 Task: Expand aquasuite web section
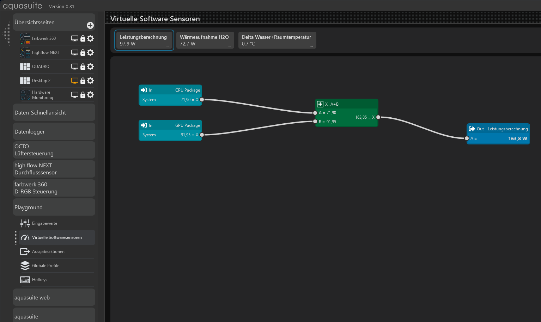(54, 297)
